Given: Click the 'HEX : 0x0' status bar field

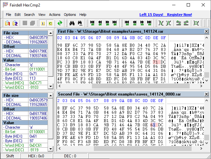Looking at the screenshot, I should click(36, 156).
